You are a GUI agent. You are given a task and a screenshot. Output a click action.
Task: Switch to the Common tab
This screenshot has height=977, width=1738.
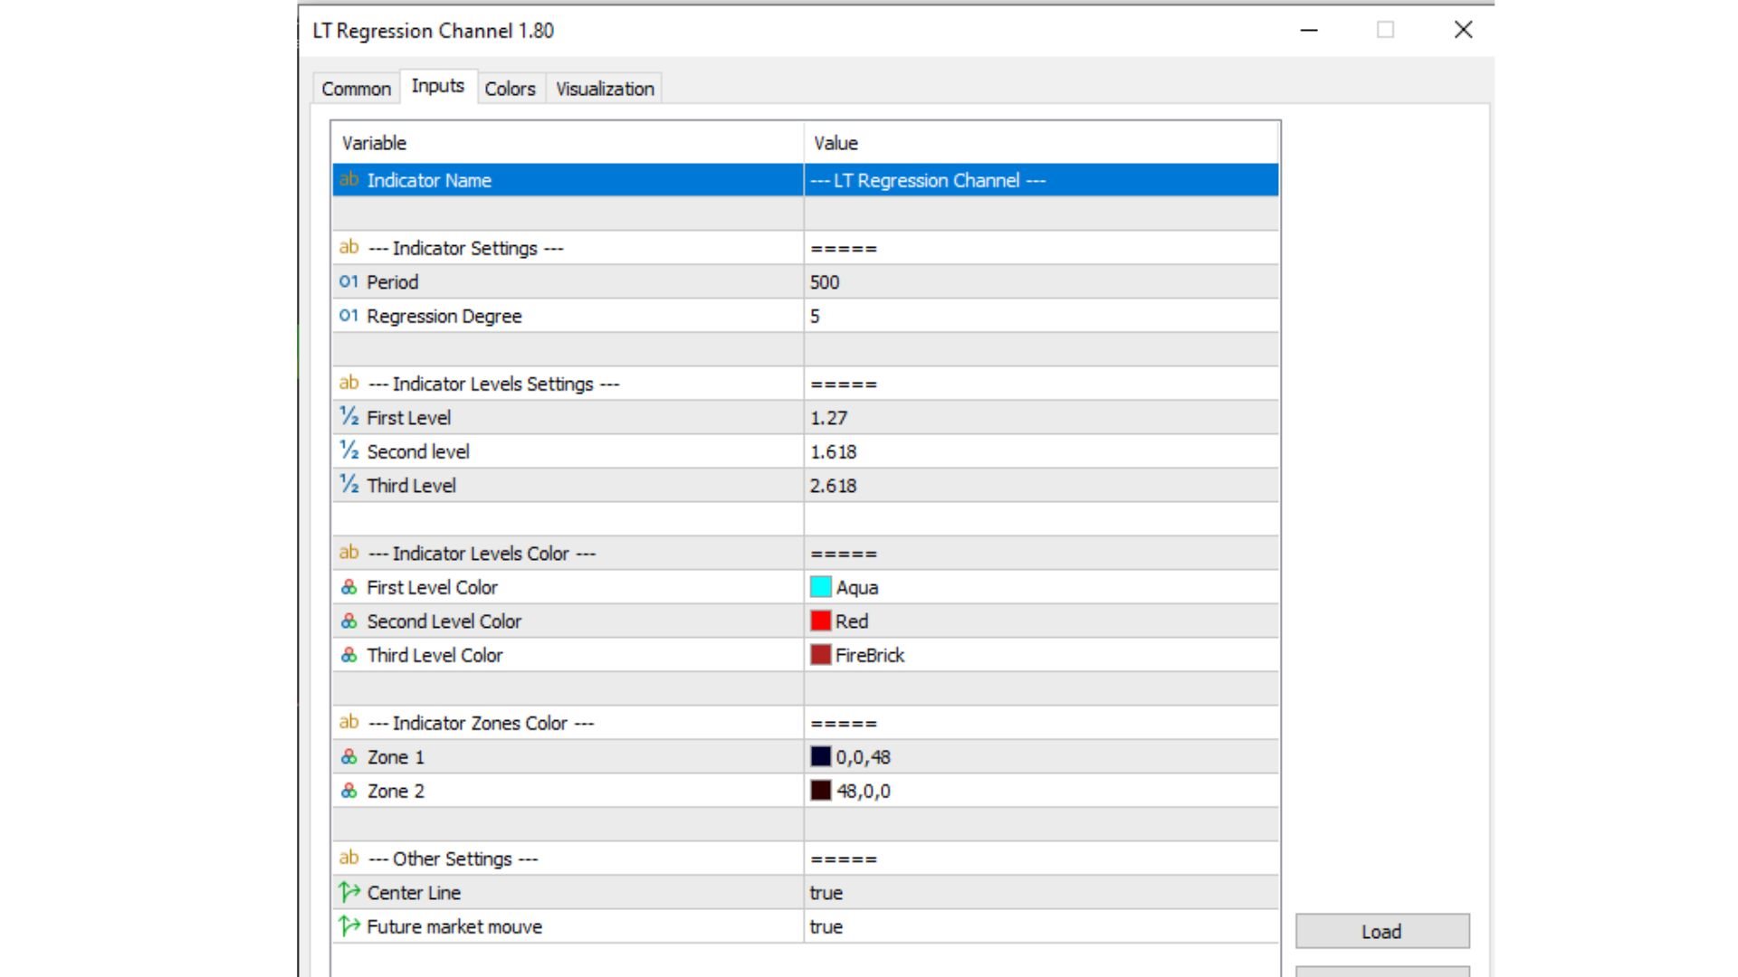click(355, 88)
